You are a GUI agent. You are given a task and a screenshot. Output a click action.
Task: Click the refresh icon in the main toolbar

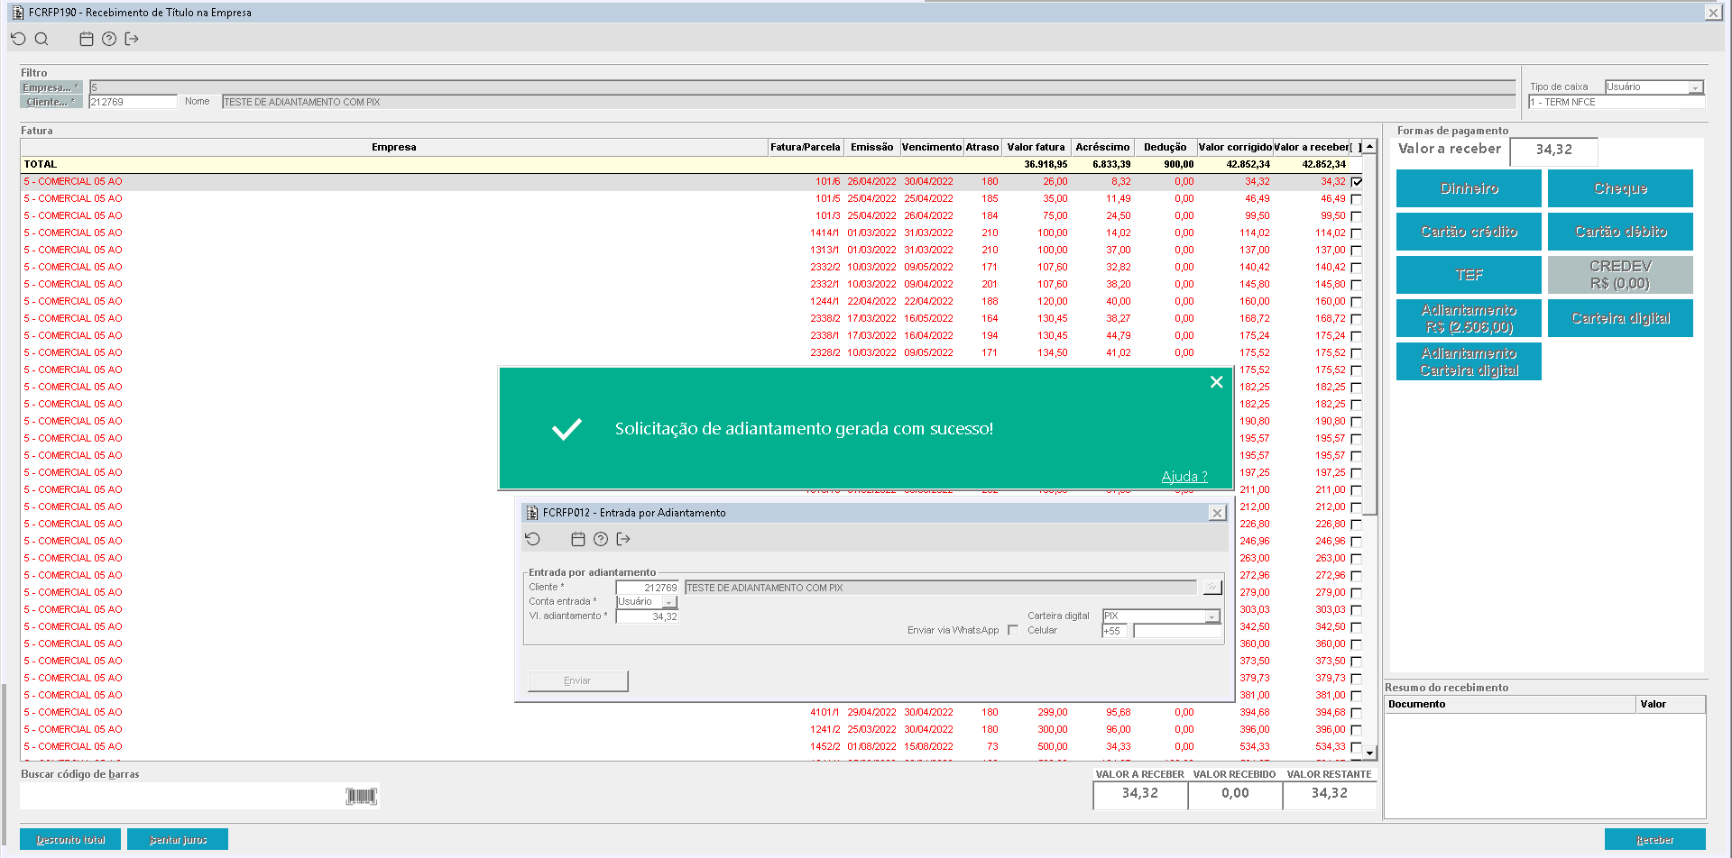18,39
